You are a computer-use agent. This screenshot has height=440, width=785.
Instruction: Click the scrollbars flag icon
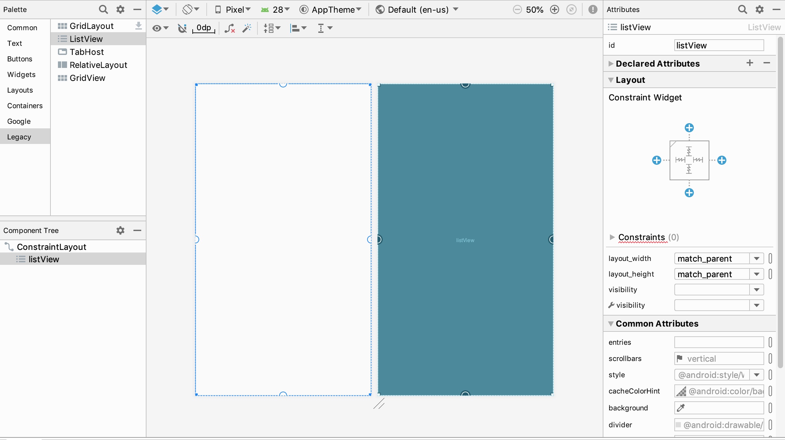(x=680, y=358)
